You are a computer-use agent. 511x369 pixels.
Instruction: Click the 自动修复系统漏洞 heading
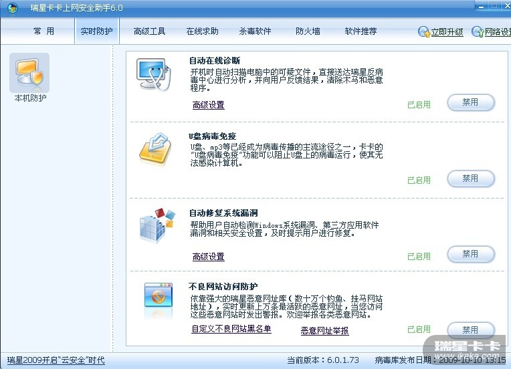pyautogui.click(x=223, y=213)
